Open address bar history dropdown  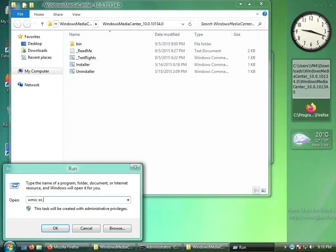(183, 24)
